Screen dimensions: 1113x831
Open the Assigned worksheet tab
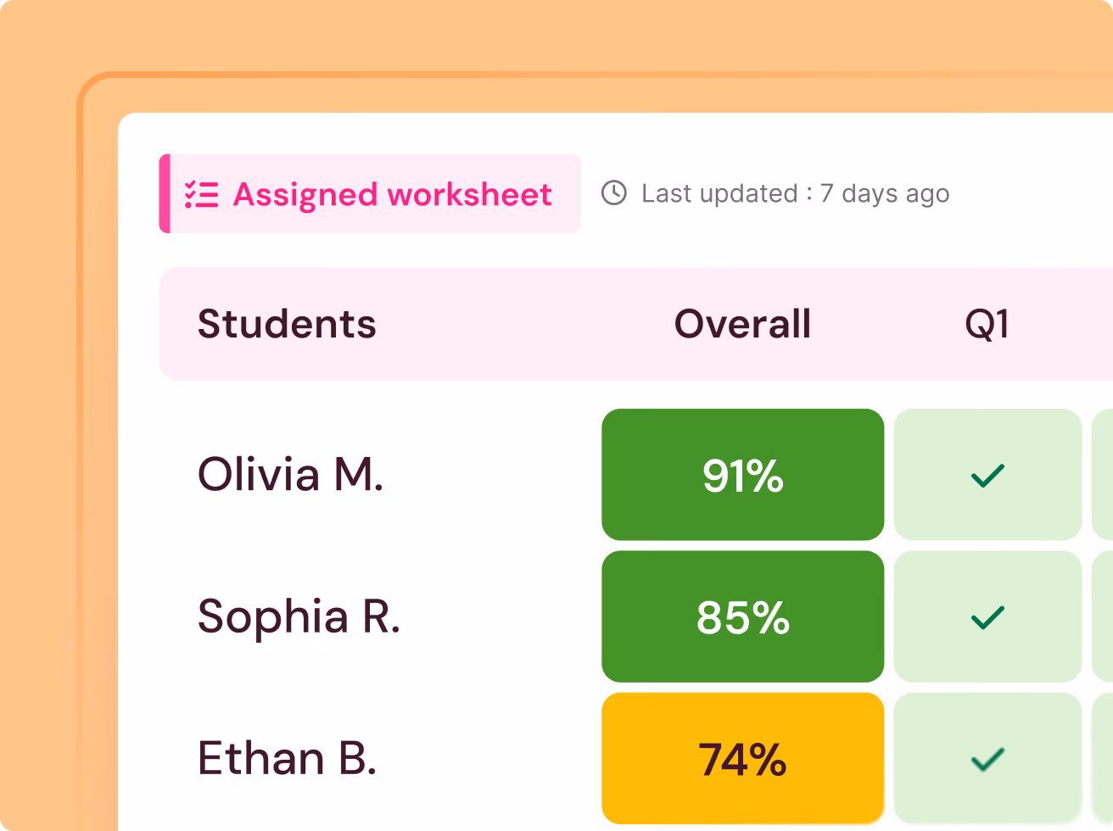370,193
